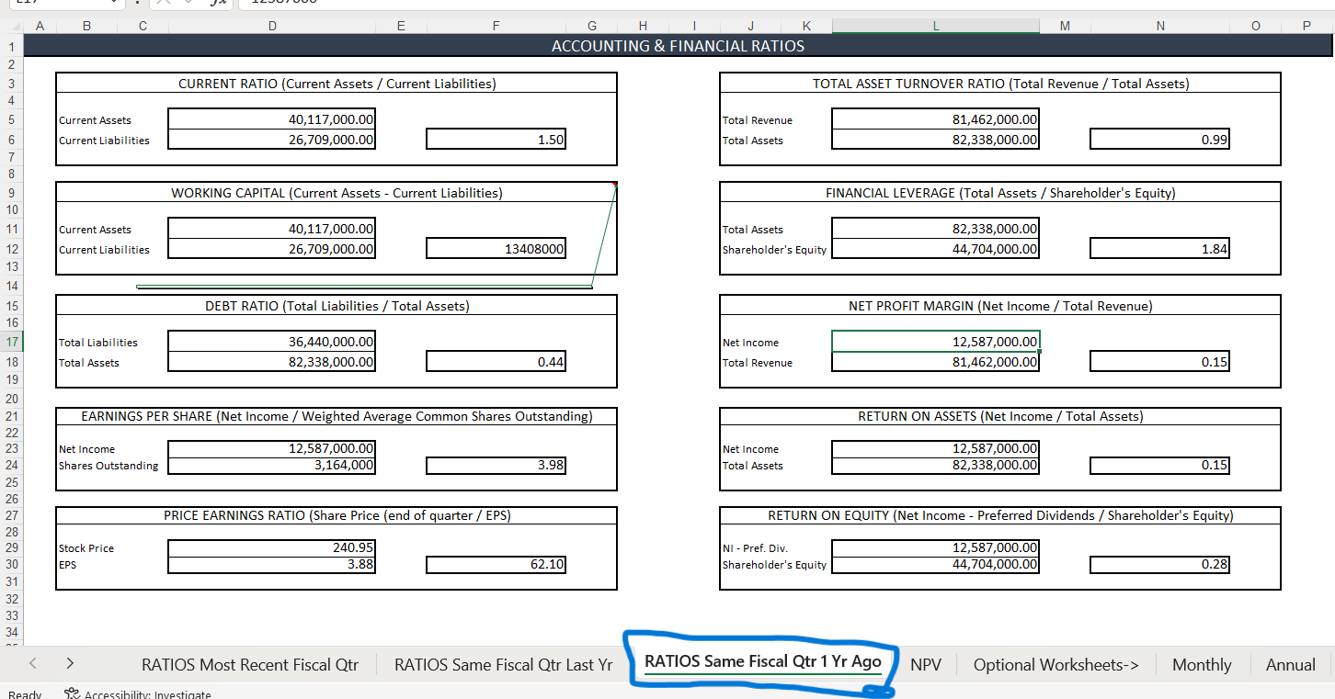1335x699 pixels.
Task: Click the RETURN ON EQUITY section heading
Action: tap(1000, 515)
